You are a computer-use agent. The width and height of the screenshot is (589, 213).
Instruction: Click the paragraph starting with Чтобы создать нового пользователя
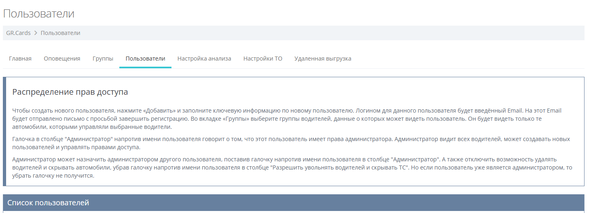pos(287,119)
